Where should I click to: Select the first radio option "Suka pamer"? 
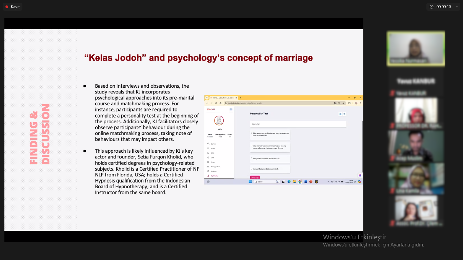point(251,133)
